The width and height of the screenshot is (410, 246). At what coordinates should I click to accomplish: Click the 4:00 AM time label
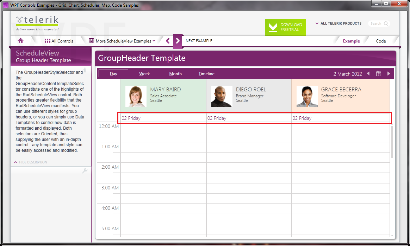pos(110,208)
